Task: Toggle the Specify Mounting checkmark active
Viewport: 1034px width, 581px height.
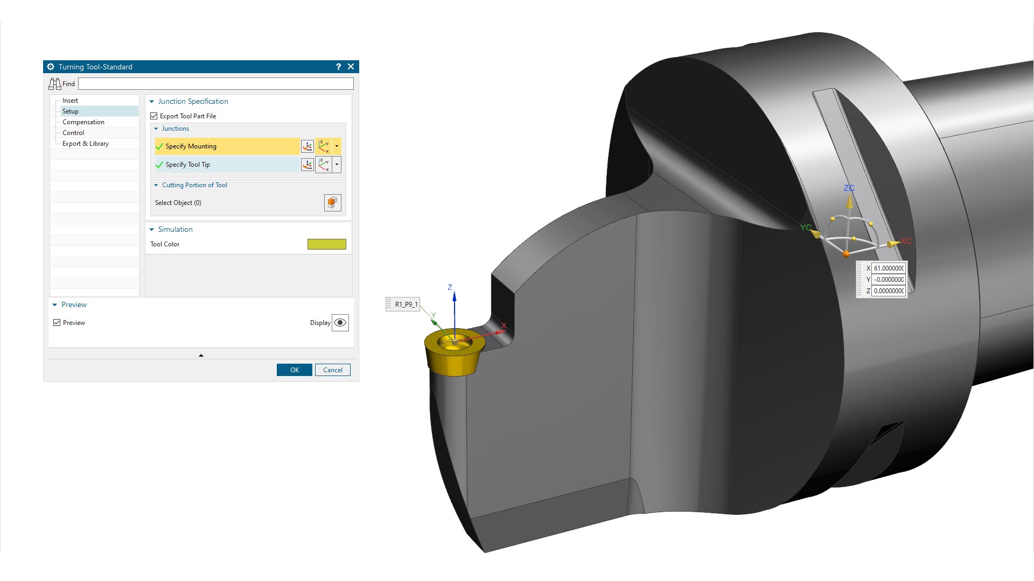Action: 160,146
